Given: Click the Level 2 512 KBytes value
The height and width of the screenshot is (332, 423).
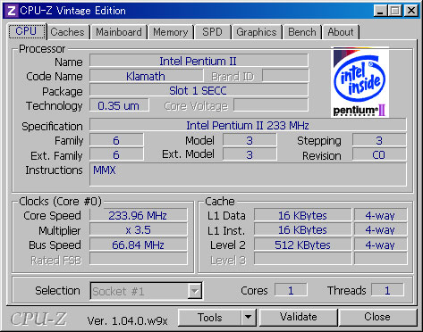Looking at the screenshot, I should click(302, 245).
